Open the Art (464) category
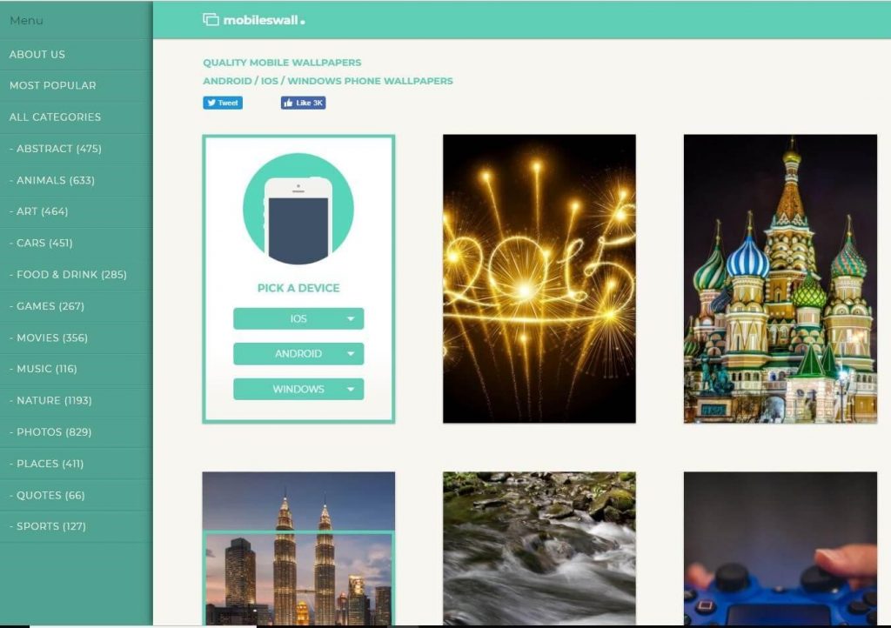The height and width of the screenshot is (628, 891). click(x=77, y=211)
